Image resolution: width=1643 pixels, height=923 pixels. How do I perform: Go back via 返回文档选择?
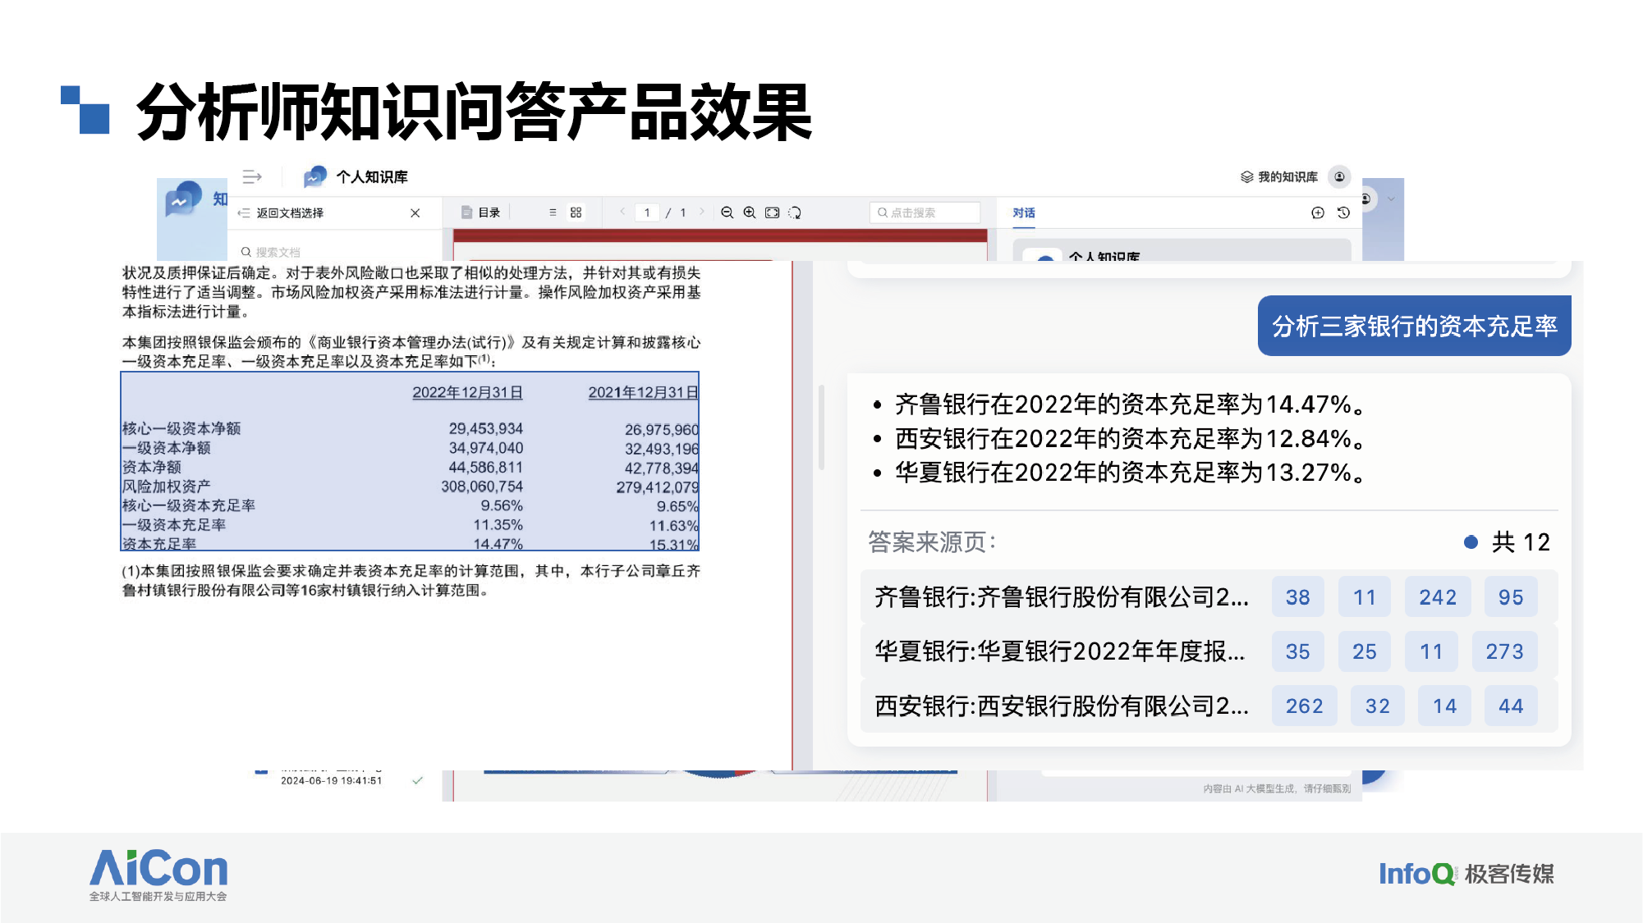point(282,212)
